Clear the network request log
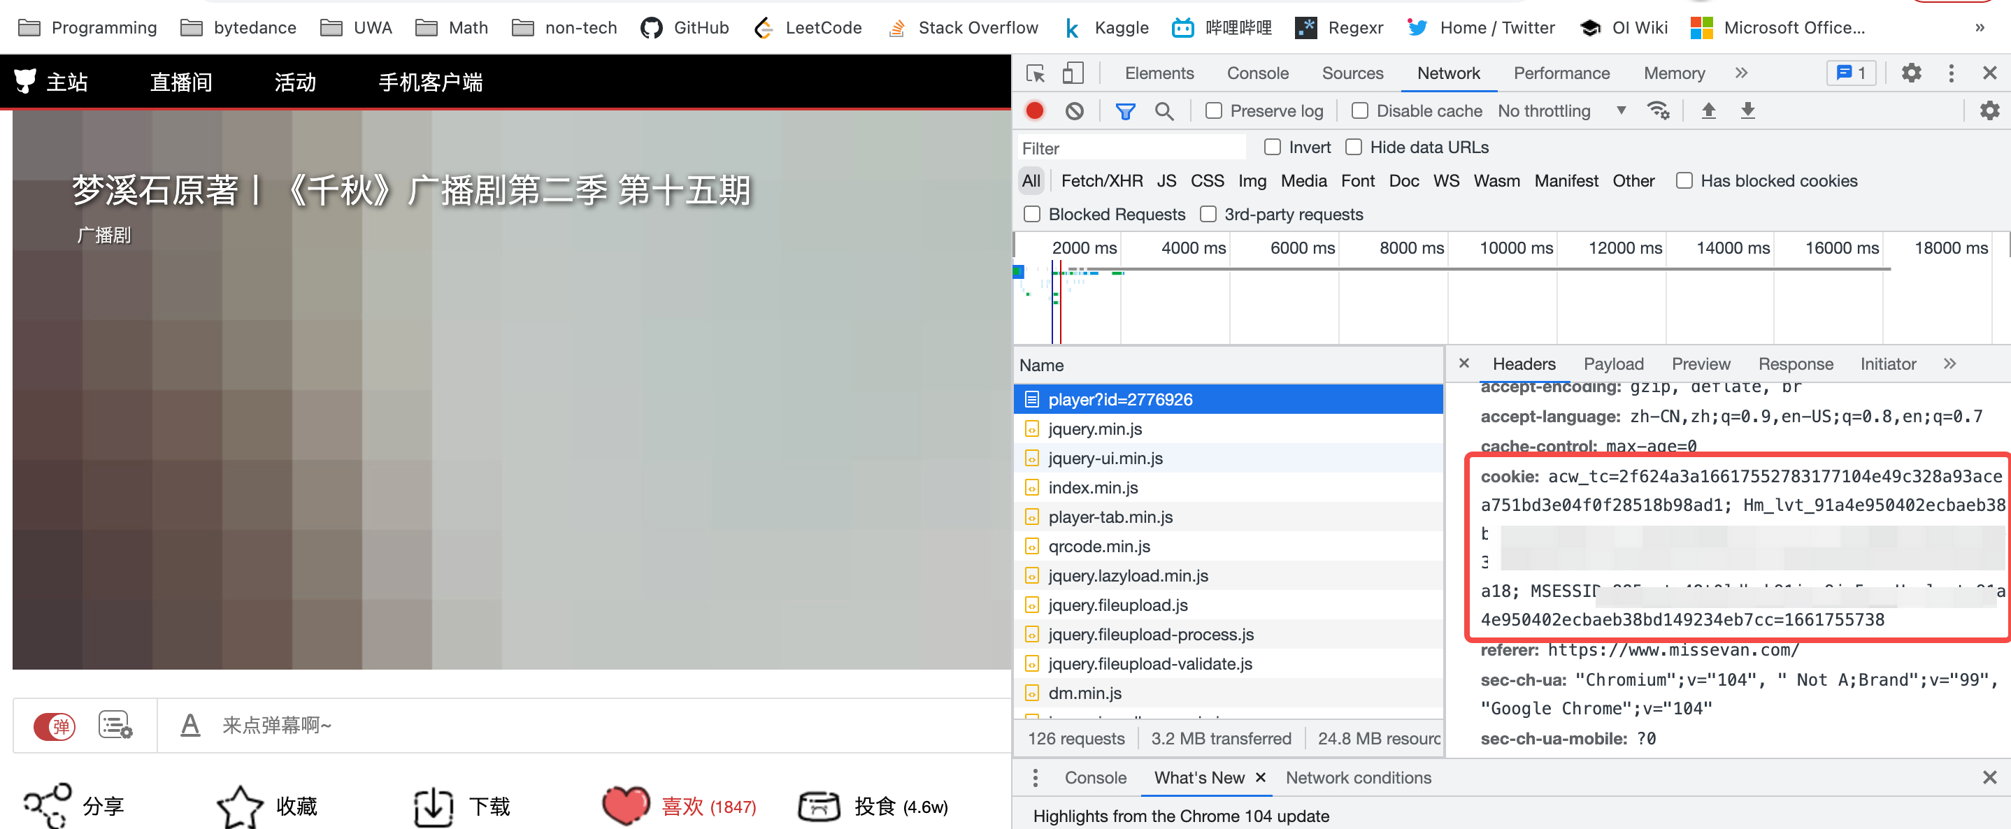The width and height of the screenshot is (2011, 829). click(1074, 110)
